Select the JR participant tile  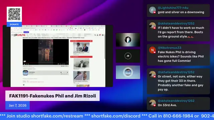click(x=128, y=56)
